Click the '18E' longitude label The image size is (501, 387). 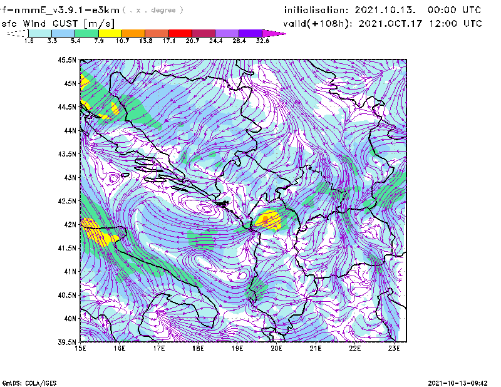[x=198, y=348]
